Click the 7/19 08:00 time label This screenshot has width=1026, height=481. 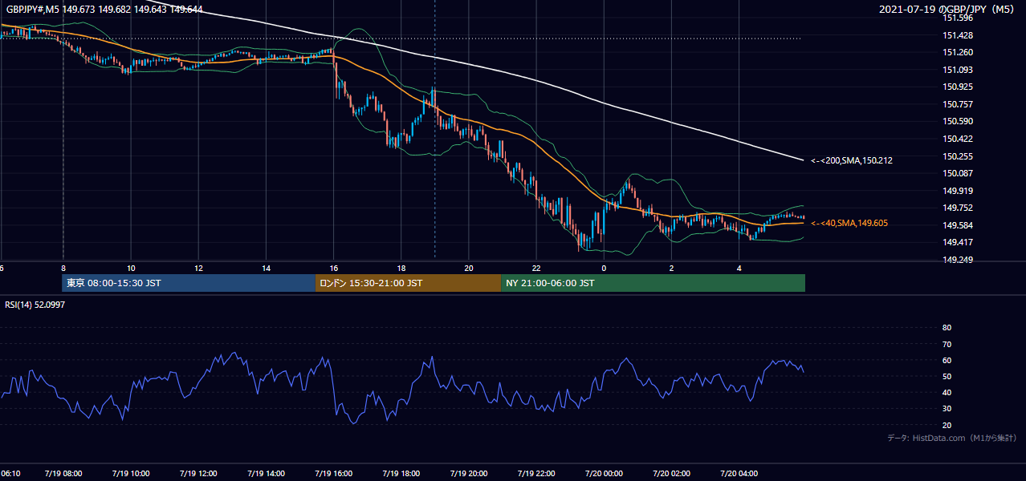click(x=63, y=473)
